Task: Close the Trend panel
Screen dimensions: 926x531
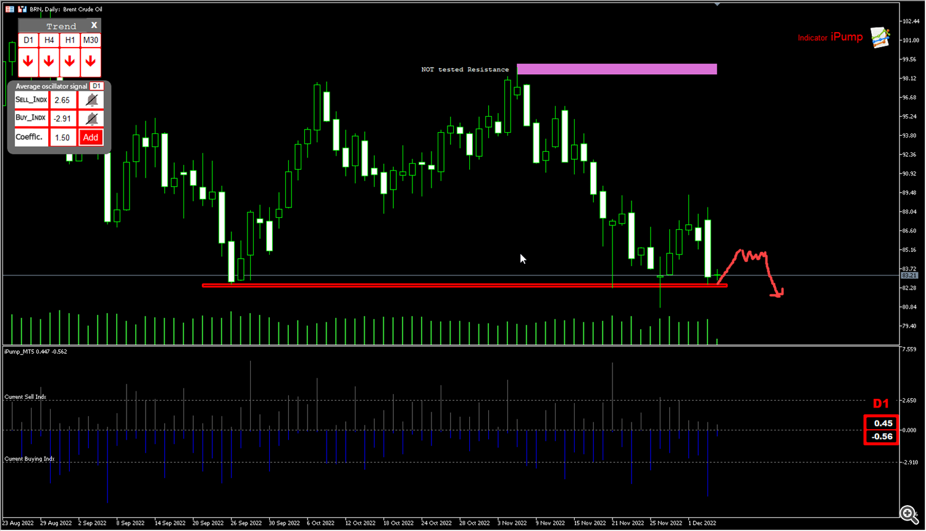Action: coord(94,25)
